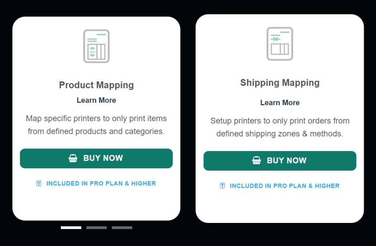376x246 pixels.
Task: Click the Shipping Mapping receipt icon
Action: click(280, 44)
